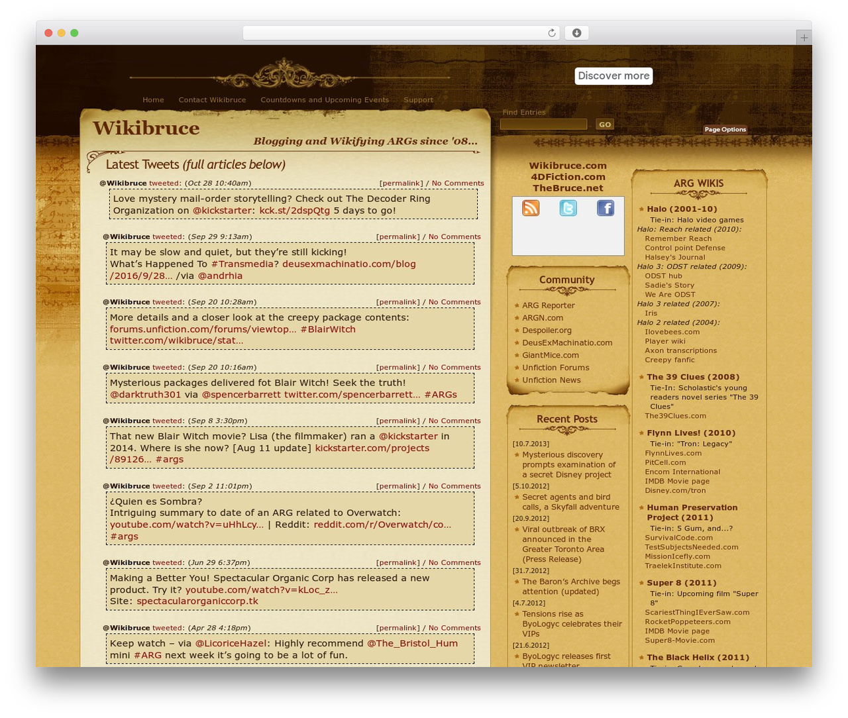Open Ilovebees.com wiki link
This screenshot has height=718, width=848.
click(x=672, y=332)
